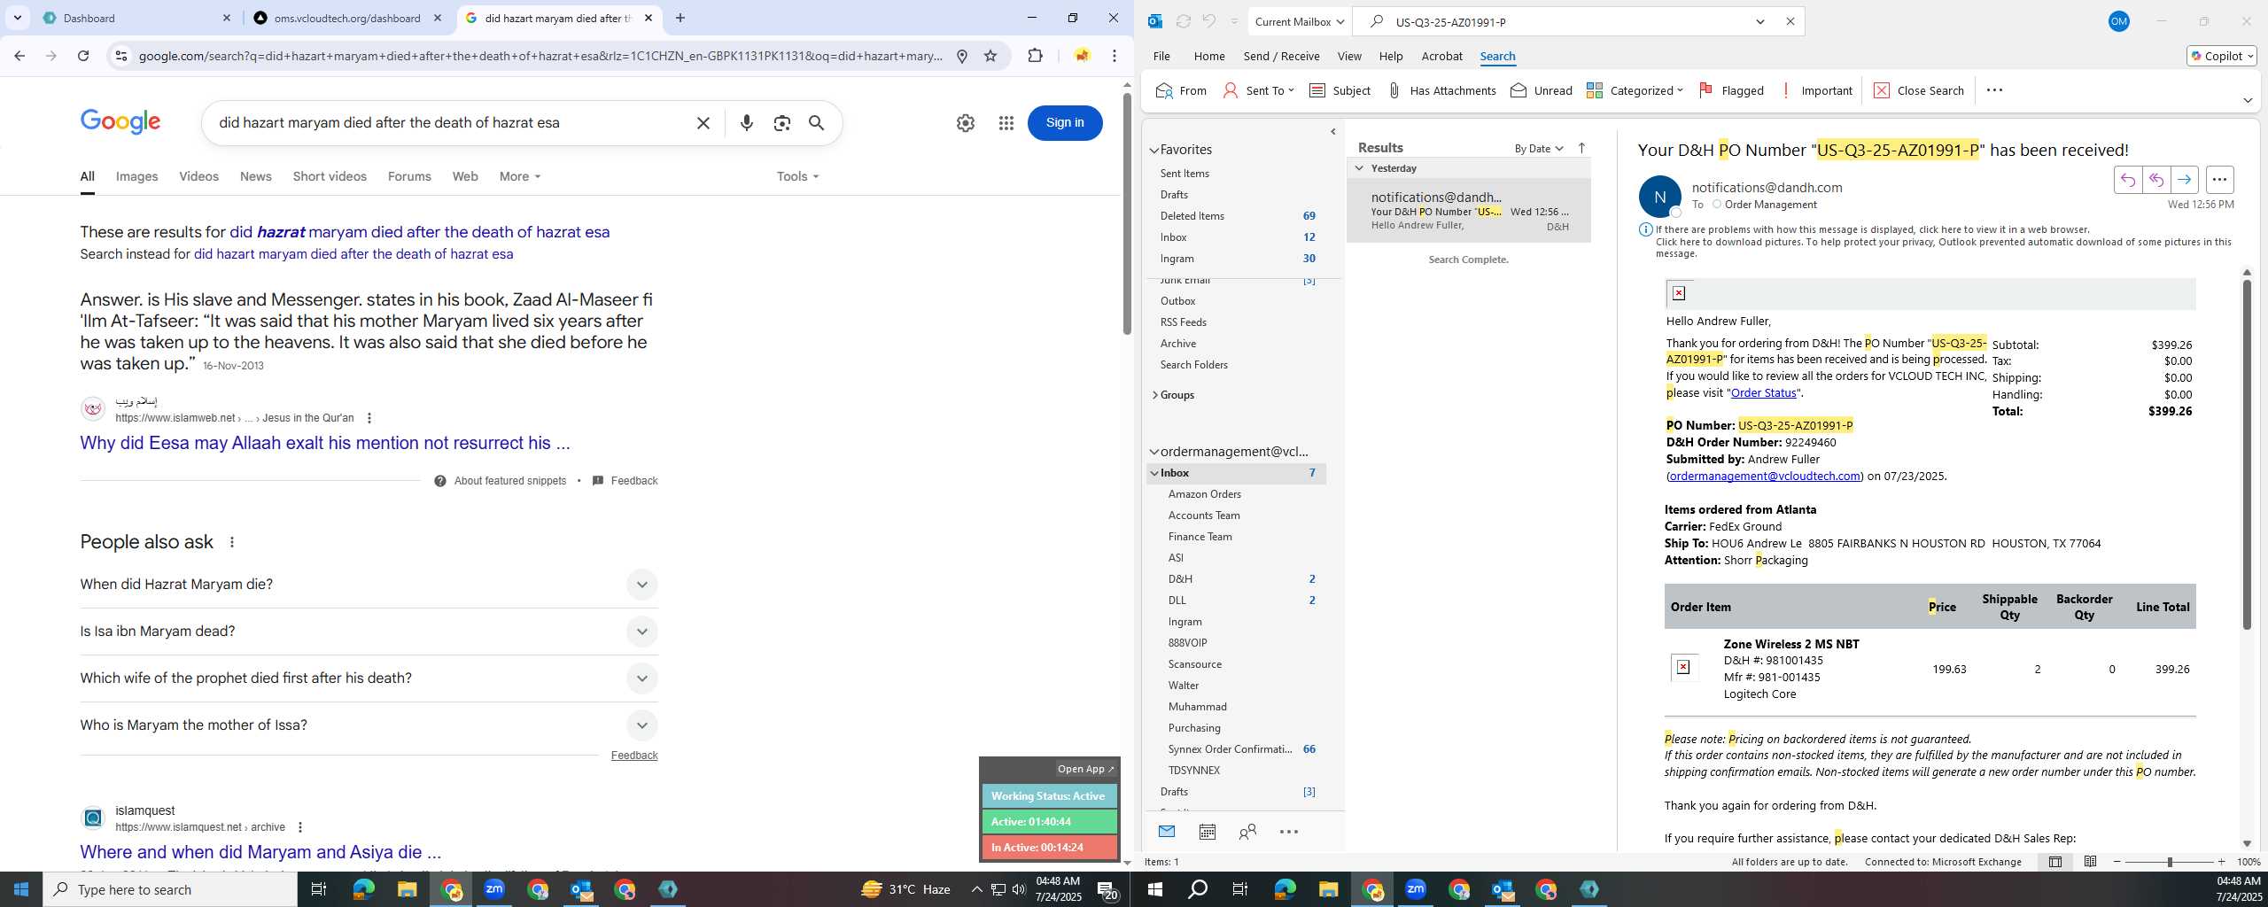Filter search by Has Attachments

pyautogui.click(x=1441, y=90)
